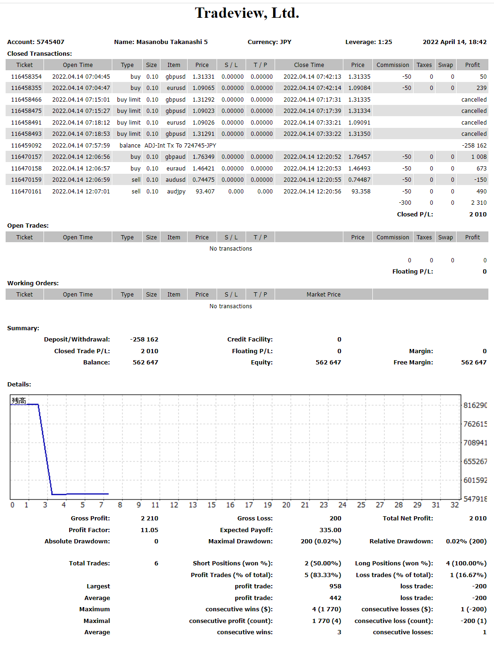This screenshot has height=645, width=494.
Task: Click profit value 673
Action: click(x=482, y=169)
